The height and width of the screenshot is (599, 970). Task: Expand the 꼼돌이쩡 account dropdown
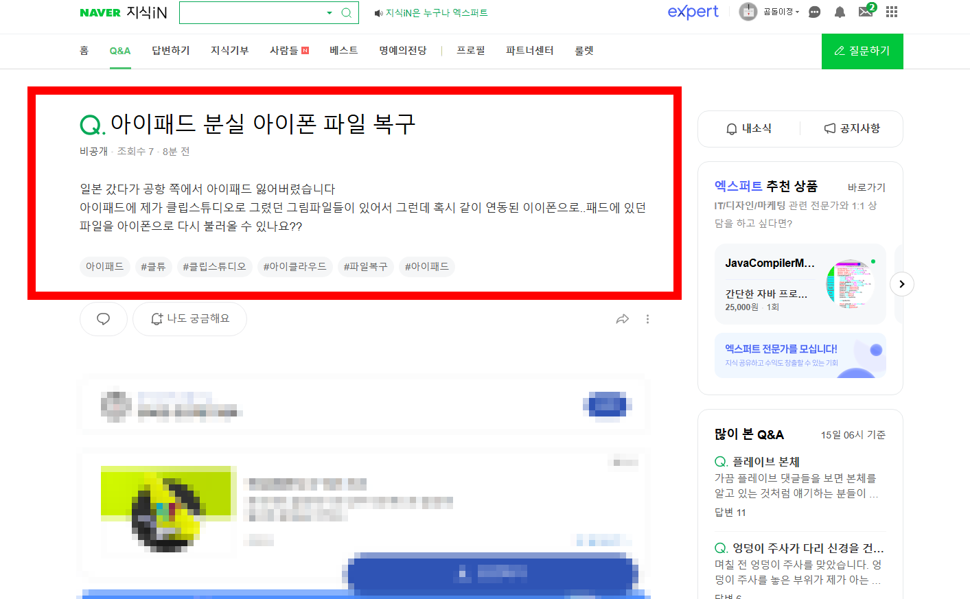[781, 12]
